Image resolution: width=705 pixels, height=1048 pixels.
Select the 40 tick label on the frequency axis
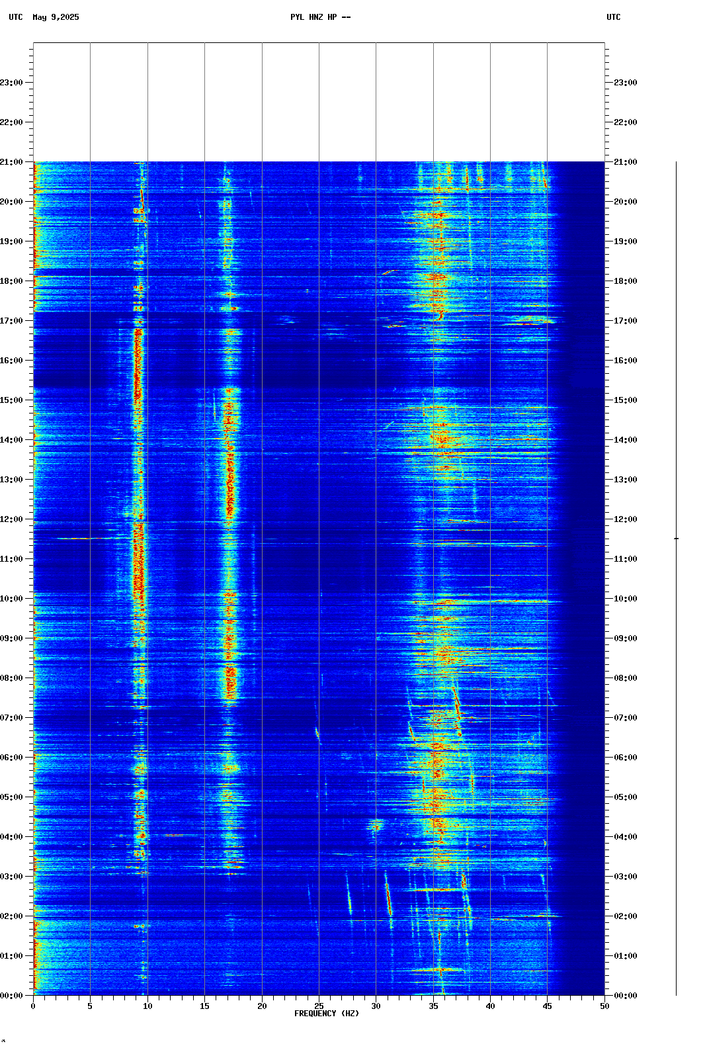[490, 1006]
